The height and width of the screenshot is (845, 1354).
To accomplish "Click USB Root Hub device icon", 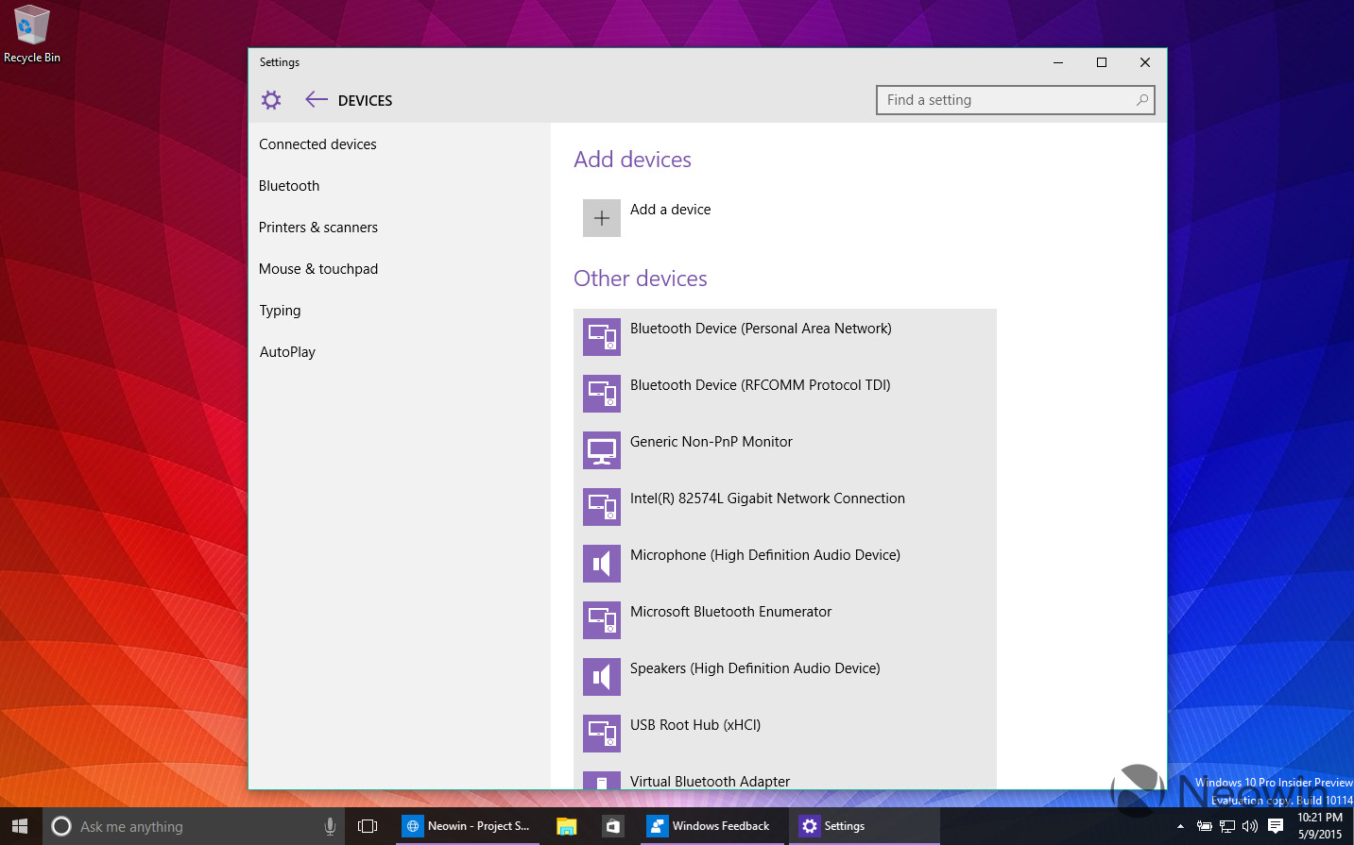I will tap(602, 734).
